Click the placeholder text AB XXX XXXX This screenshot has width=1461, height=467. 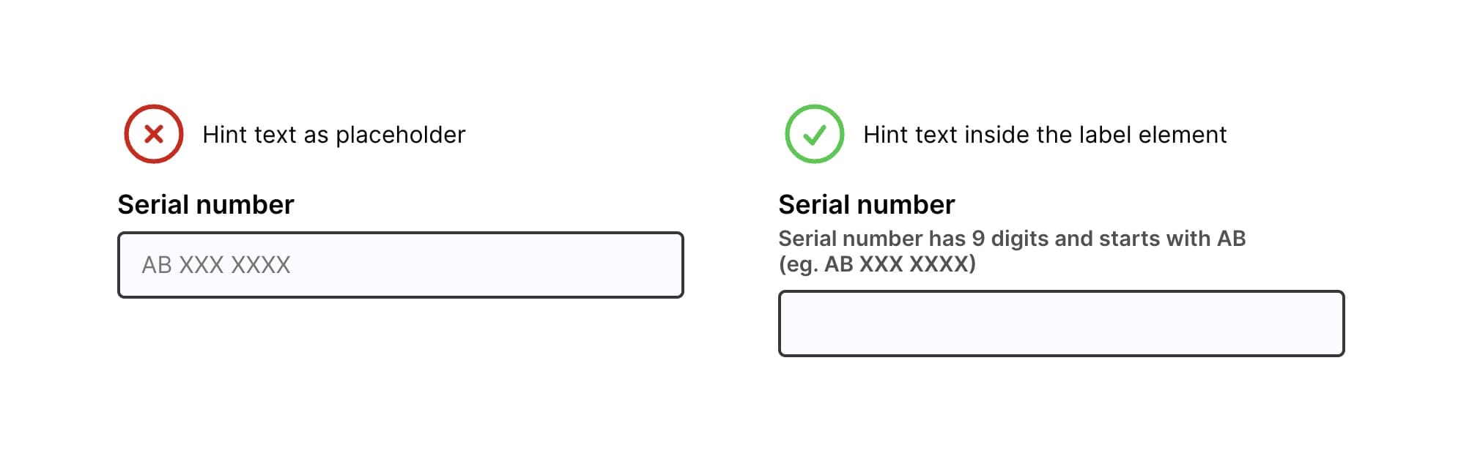[215, 264]
